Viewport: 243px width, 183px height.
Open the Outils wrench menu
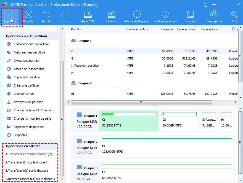pos(234,17)
